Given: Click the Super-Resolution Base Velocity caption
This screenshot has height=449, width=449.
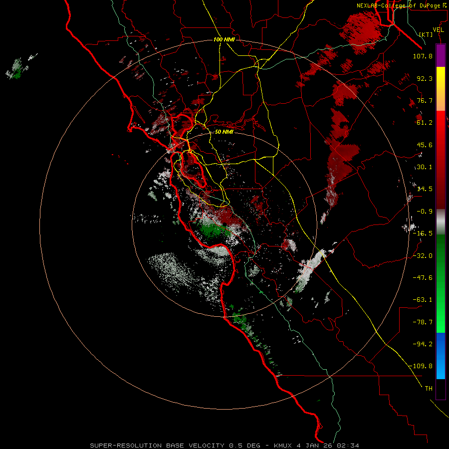Looking at the screenshot, I should (224, 446).
